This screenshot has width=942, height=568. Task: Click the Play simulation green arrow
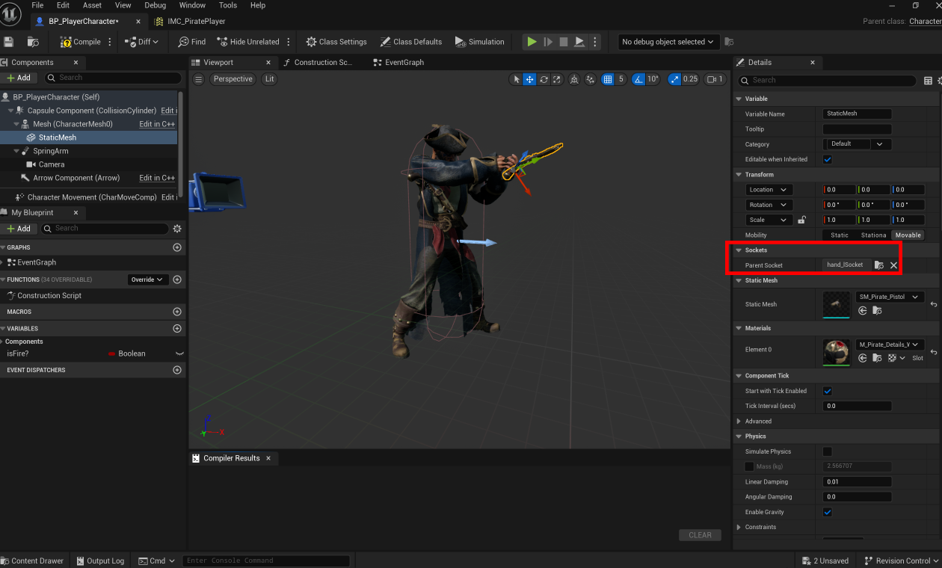[x=532, y=42]
